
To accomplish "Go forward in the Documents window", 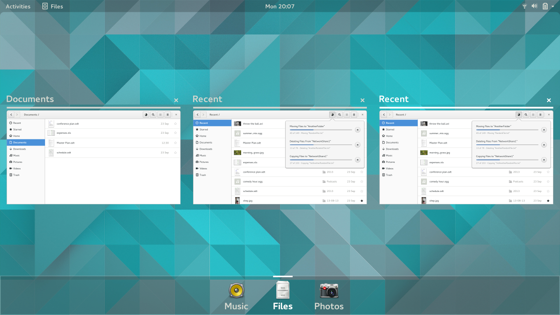I will pos(17,115).
